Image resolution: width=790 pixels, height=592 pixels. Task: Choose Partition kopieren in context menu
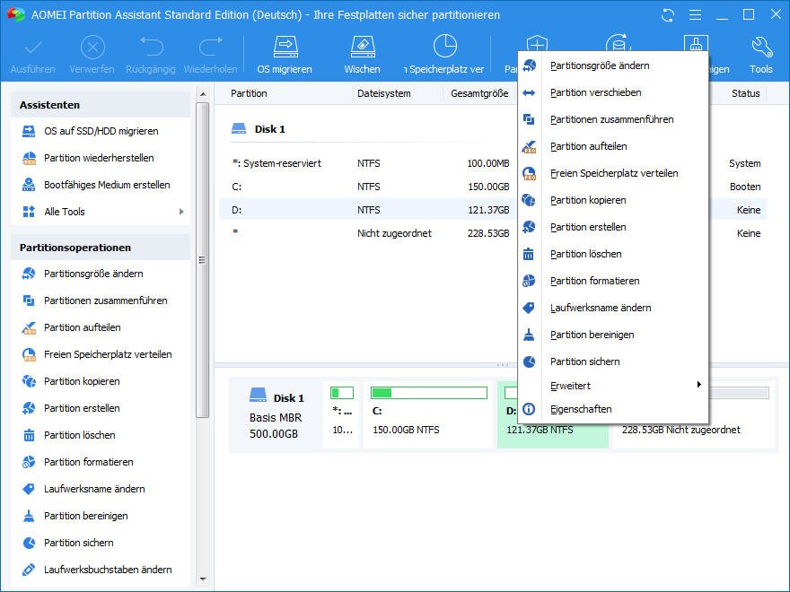click(x=613, y=200)
